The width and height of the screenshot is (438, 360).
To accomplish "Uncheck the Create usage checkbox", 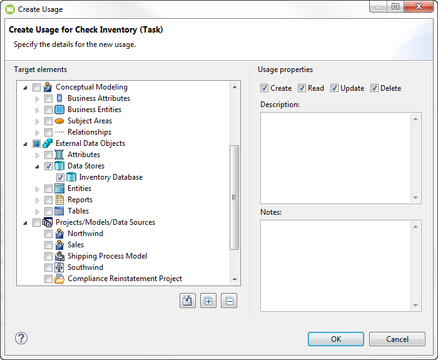I will point(264,88).
